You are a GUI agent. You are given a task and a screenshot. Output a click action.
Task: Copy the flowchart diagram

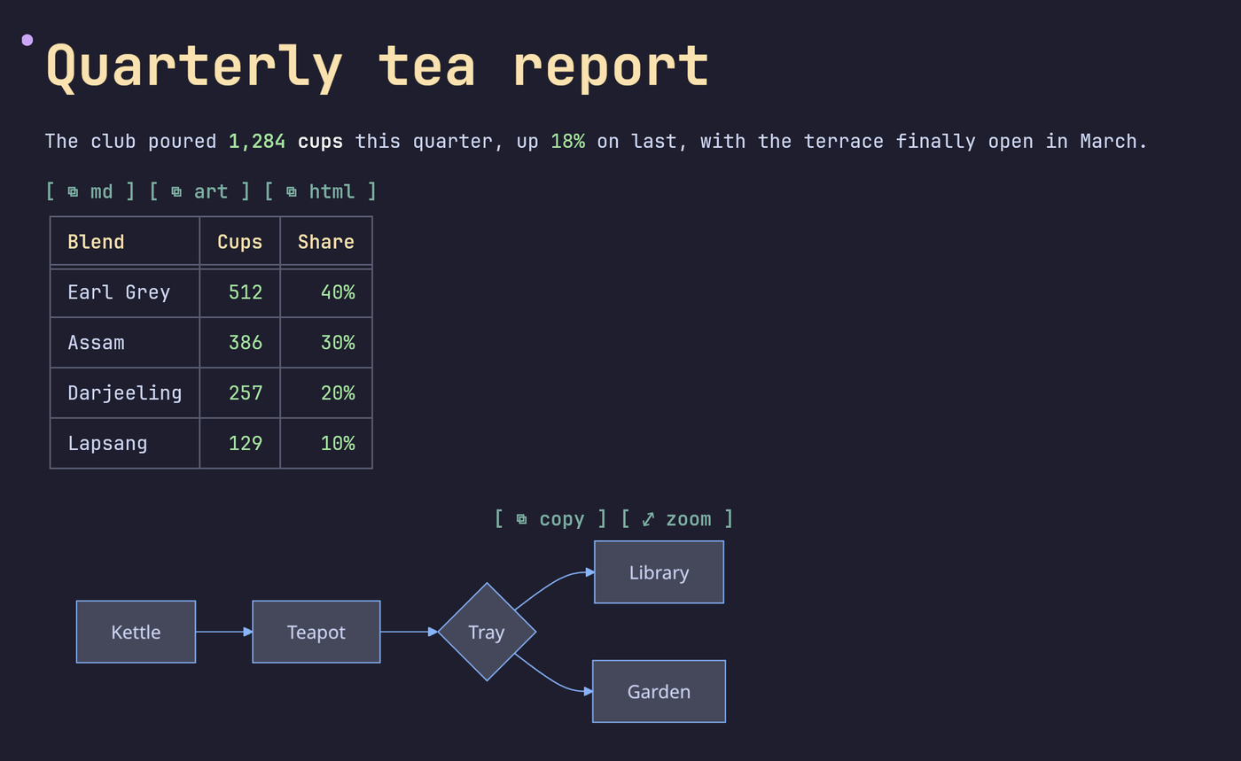tap(550, 518)
